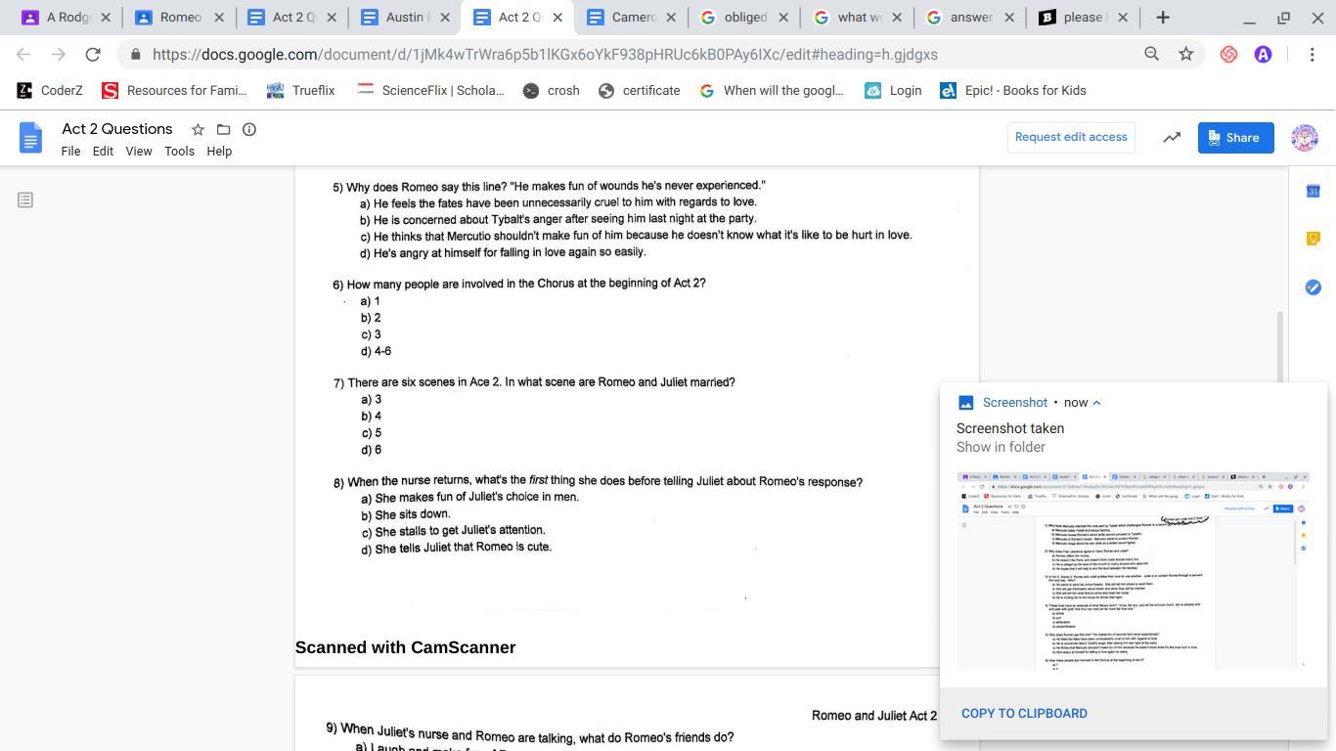
Task: Click the blue Share button
Action: (x=1236, y=138)
